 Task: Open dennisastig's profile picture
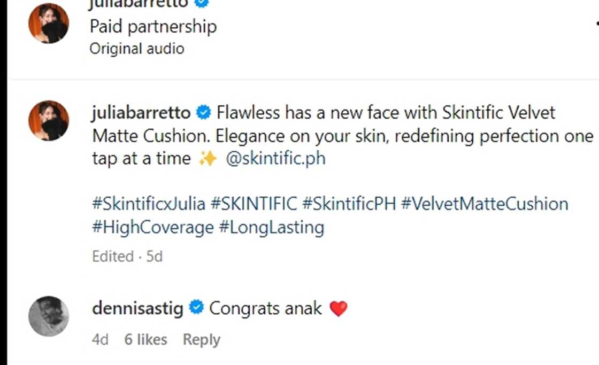(49, 316)
